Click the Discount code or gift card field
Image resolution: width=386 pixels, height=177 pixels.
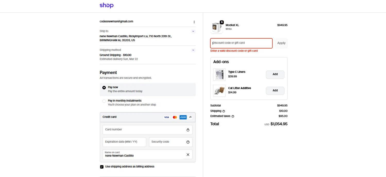[241, 43]
